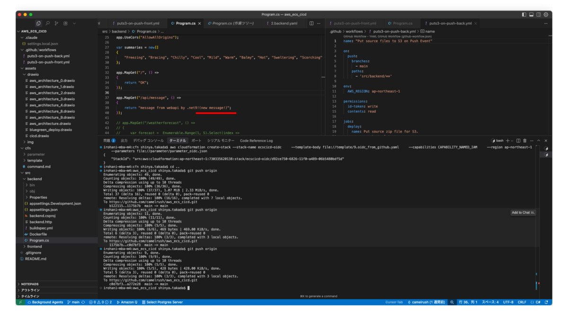Viewport: 568px width, 326px height.
Task: Open aws_architecture_3.drawio file
Action: click(x=56, y=99)
